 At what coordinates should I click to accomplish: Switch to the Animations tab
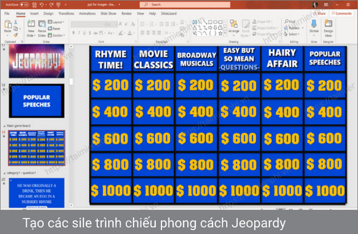[87, 14]
